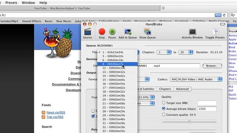This screenshot has width=237, height=133.
Task: Click the destination file path field
Action: click(169, 66)
